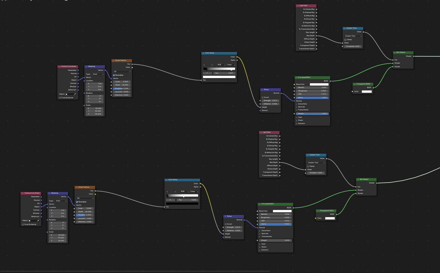Open the Point type dropdown in upper Mapping node
This screenshot has width=440, height=273.
(98, 74)
